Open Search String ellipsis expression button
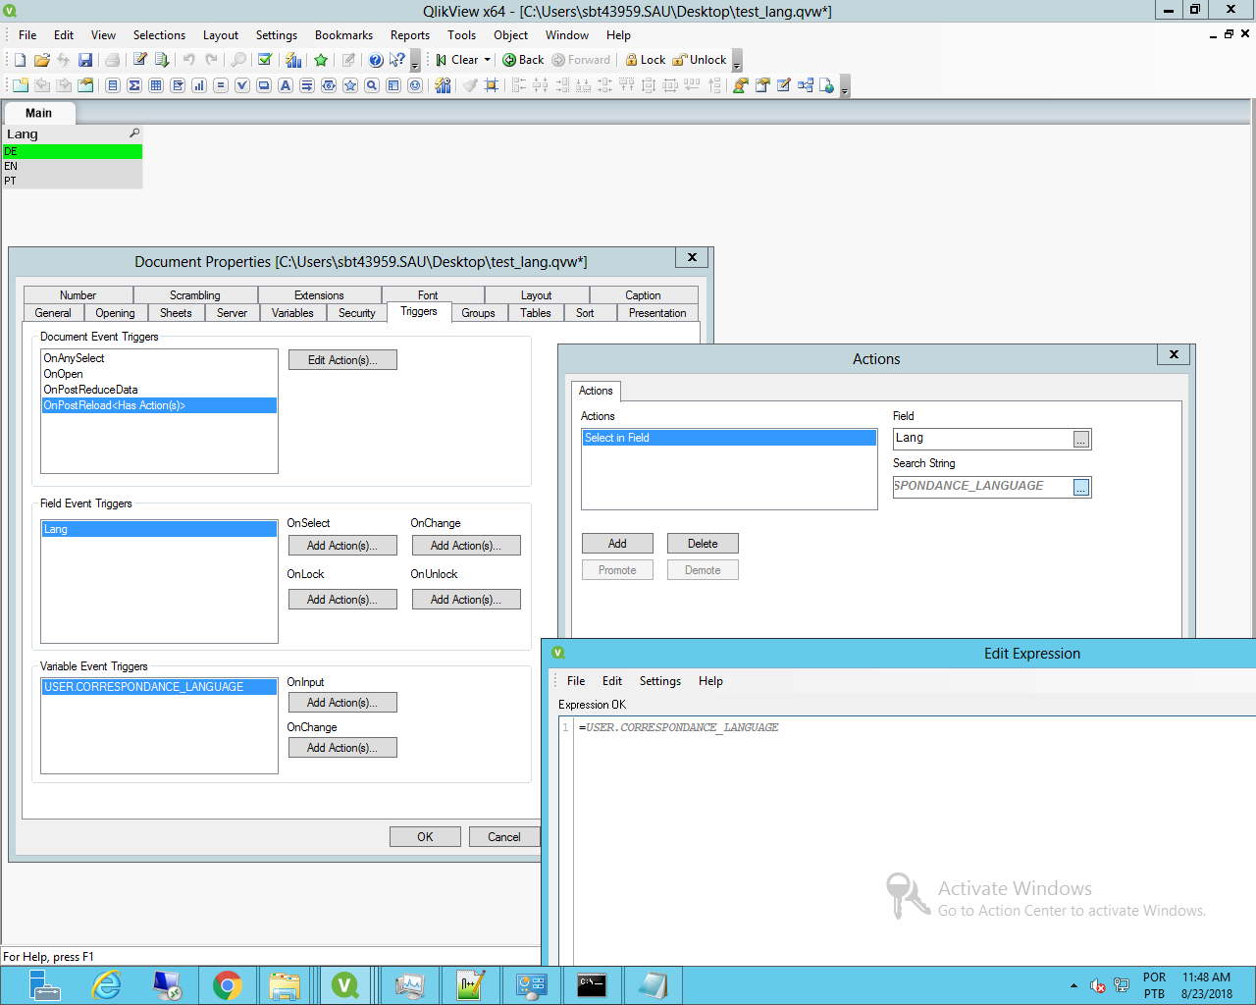Viewport: 1256px width, 1005px height. click(x=1081, y=488)
